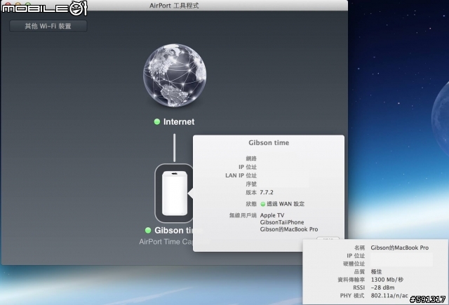The width and height of the screenshot is (449, 305).
Task: Click the AirPort Time Capsule subtitle label
Action: 166,242
